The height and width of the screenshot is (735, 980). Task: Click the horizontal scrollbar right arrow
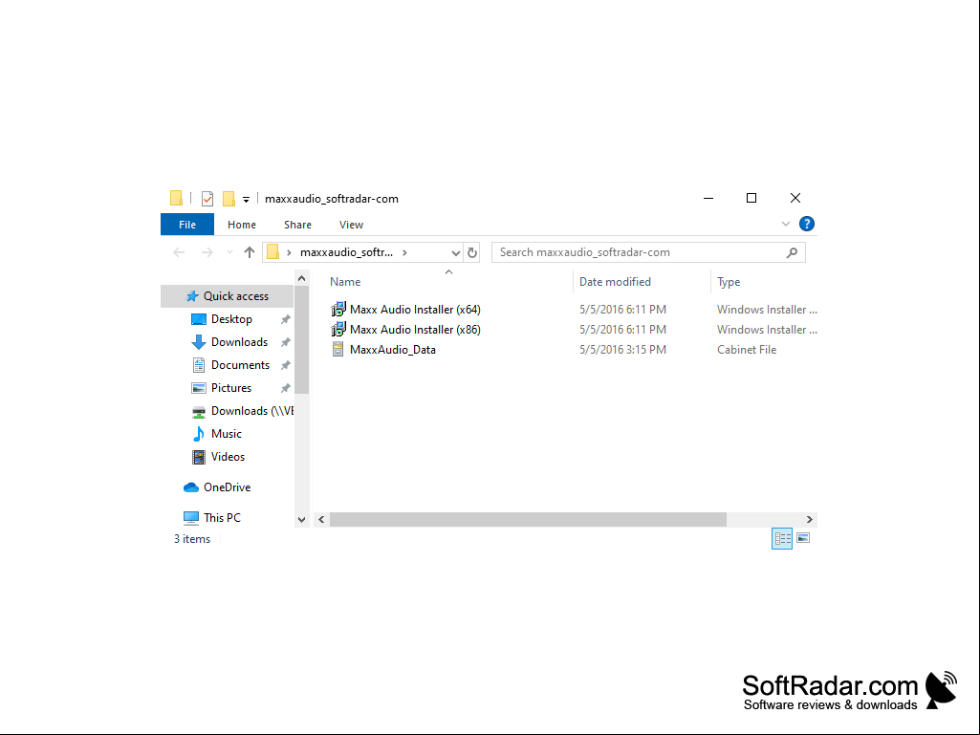click(x=810, y=519)
